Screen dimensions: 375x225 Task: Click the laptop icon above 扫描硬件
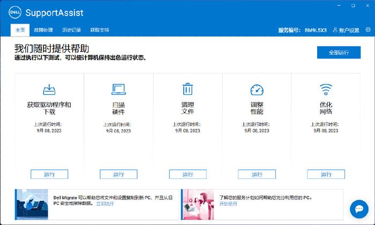click(118, 89)
